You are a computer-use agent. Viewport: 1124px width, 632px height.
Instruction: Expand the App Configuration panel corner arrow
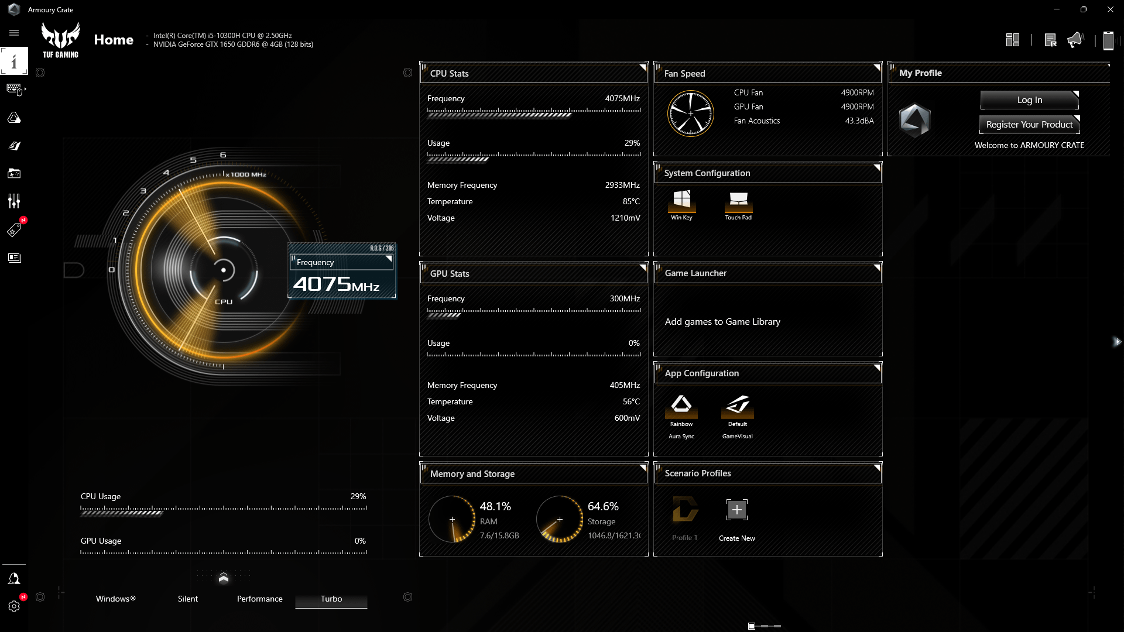click(876, 368)
